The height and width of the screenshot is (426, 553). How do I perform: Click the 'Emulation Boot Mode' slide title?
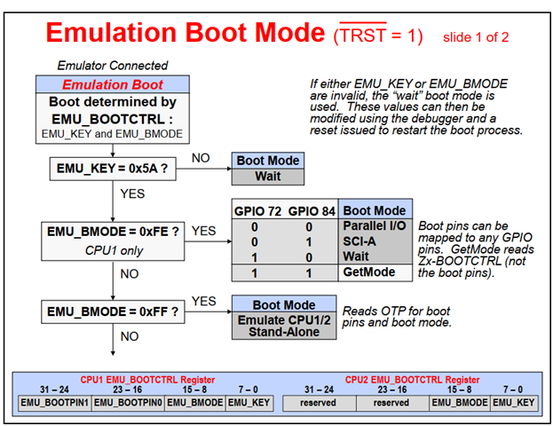pos(186,33)
